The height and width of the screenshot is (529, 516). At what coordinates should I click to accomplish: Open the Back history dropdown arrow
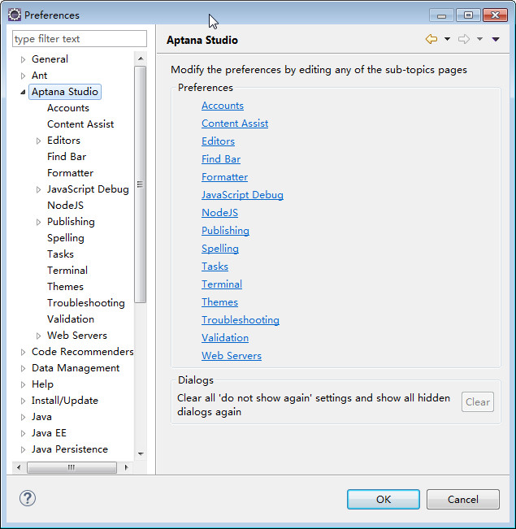tap(447, 39)
